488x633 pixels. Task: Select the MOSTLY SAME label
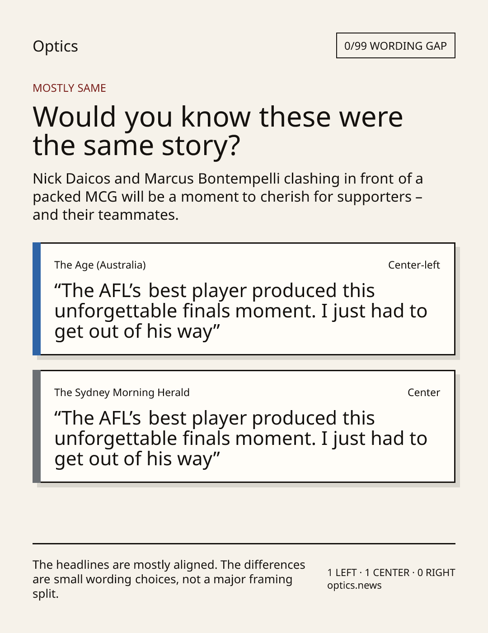click(x=69, y=88)
